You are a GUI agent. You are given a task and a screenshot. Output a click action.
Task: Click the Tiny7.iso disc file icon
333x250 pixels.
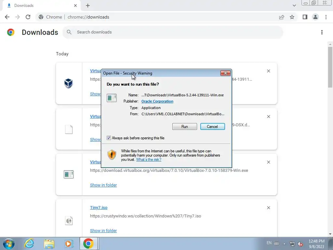coord(69,220)
